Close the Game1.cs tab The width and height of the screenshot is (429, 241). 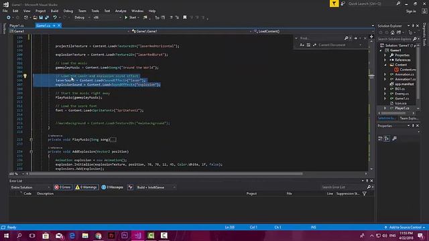tap(59, 25)
